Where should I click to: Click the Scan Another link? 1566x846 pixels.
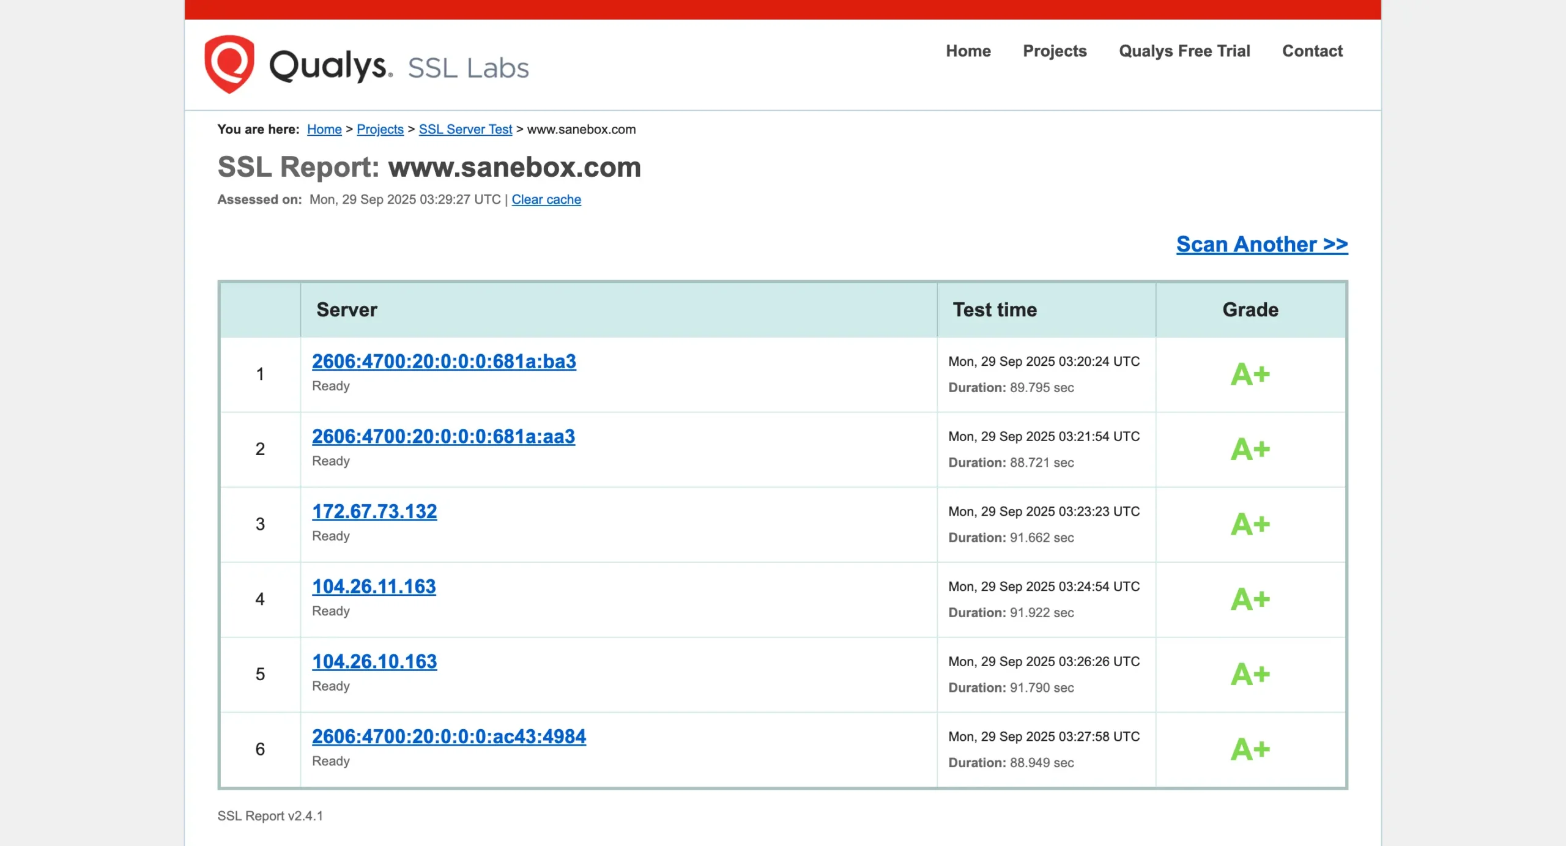tap(1261, 244)
